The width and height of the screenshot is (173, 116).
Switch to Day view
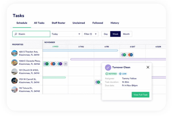106,34
